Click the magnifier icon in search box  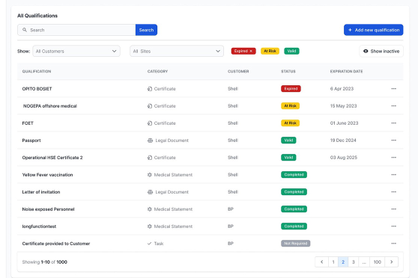coord(25,30)
